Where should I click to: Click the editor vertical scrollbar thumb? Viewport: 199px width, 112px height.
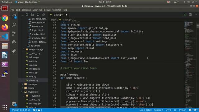198,26
